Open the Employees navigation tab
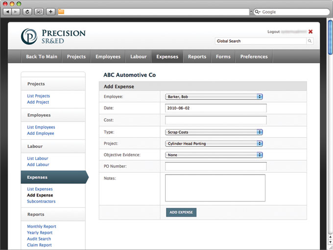Image resolution: width=333 pixels, height=250 pixels. [108, 56]
